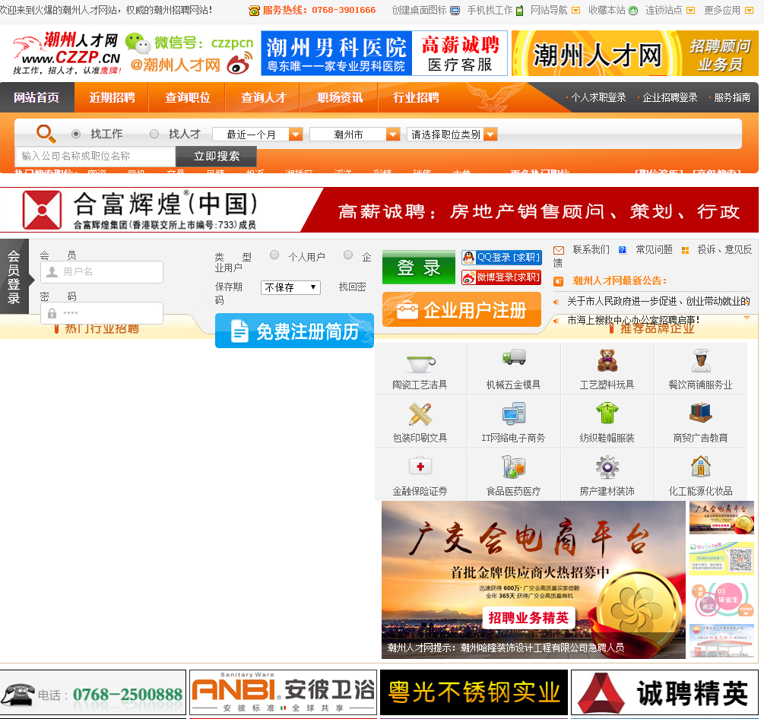Open the 个人求职登录 link

[598, 97]
